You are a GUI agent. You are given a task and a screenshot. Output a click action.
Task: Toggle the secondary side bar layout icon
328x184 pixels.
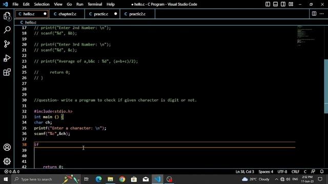(x=283, y=4)
